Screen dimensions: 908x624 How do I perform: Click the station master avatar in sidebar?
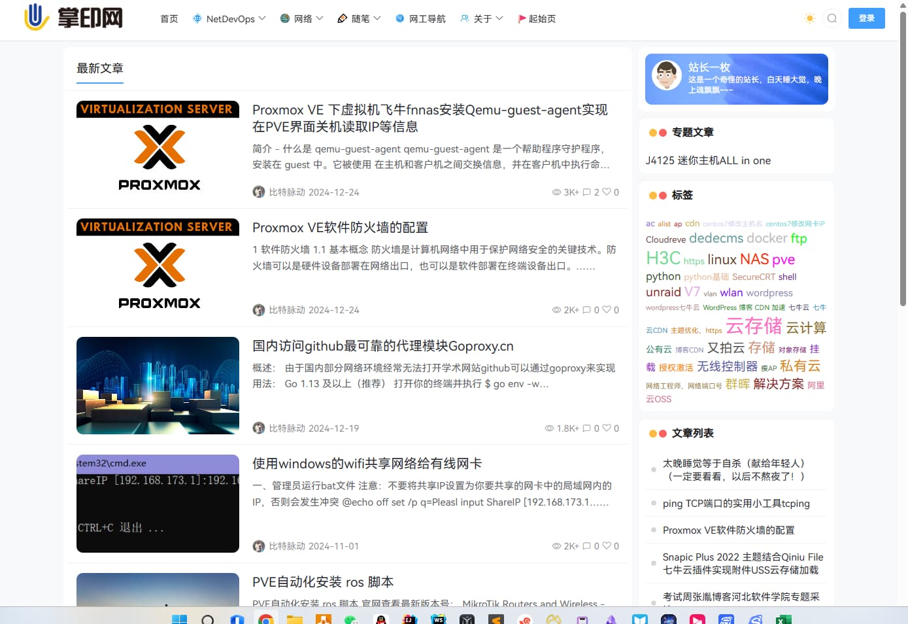coord(666,75)
